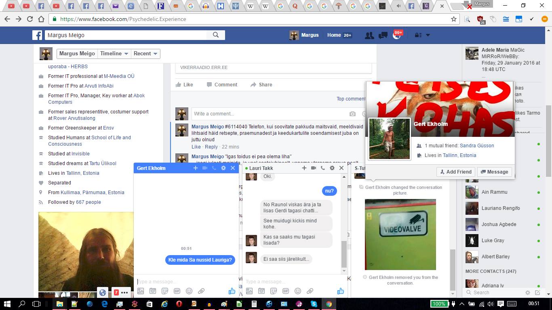Open the GIF picker in the Lauri Takk chat
The height and width of the screenshot is (310, 552).
click(x=286, y=291)
